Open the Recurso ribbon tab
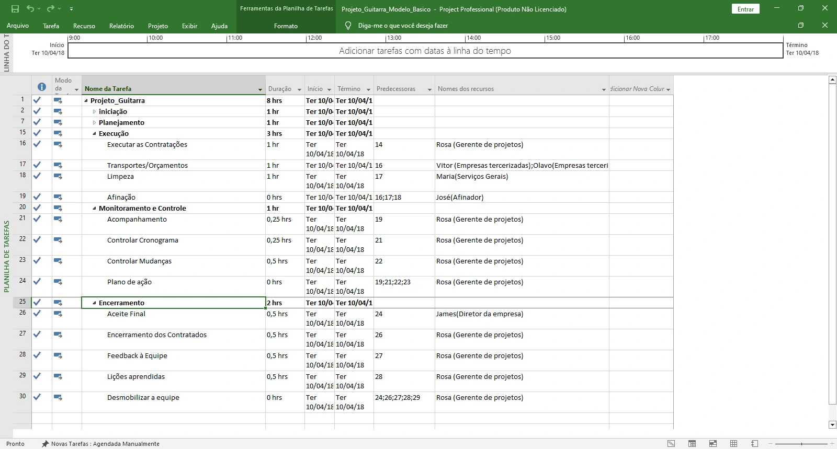Viewport: 837px width, 449px height. (84, 26)
